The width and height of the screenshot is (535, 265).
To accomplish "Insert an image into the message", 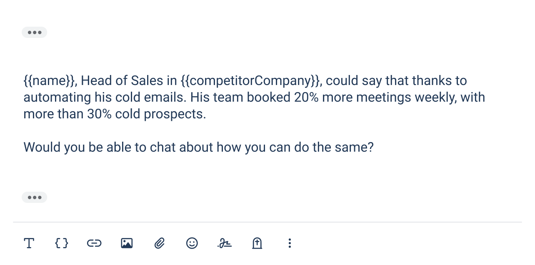I will point(127,243).
